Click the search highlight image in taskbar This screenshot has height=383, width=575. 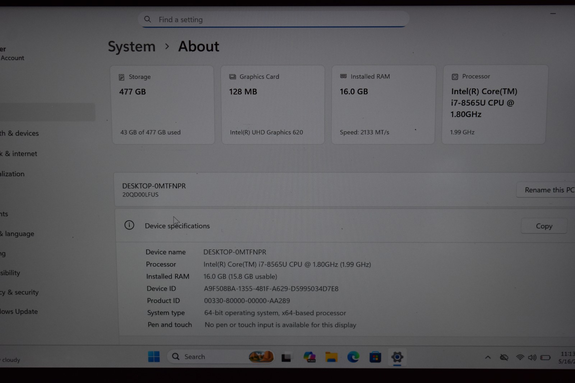point(261,356)
